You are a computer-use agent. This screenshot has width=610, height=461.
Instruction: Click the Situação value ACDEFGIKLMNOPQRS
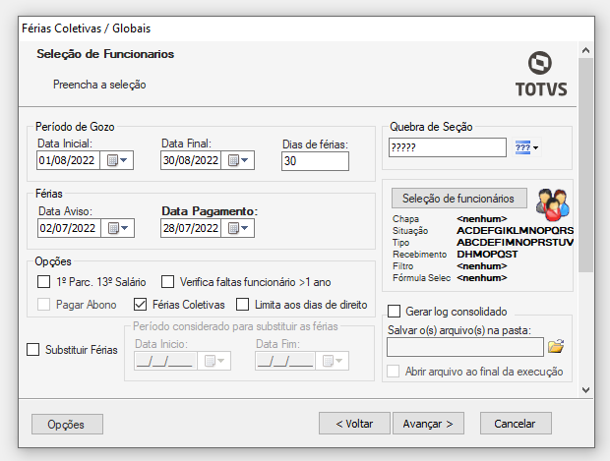point(515,230)
